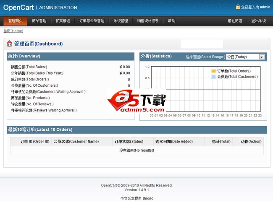Click the 统计(Overview) panel header
Viewport: 273px width, 202px height.
(x=71, y=56)
